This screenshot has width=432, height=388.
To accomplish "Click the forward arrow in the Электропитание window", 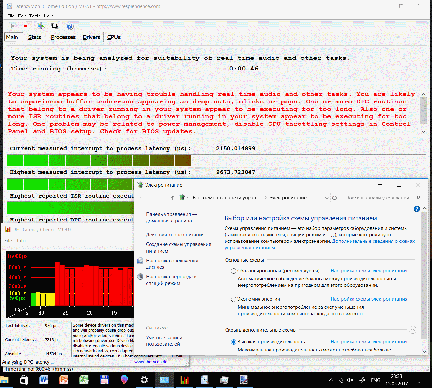I will click(x=154, y=198).
